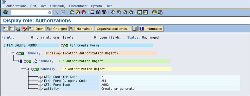The width and height of the screenshot is (250, 96).
Task: Click display glasses icon for FLM: Form Category Code
Action: tap(41, 81)
